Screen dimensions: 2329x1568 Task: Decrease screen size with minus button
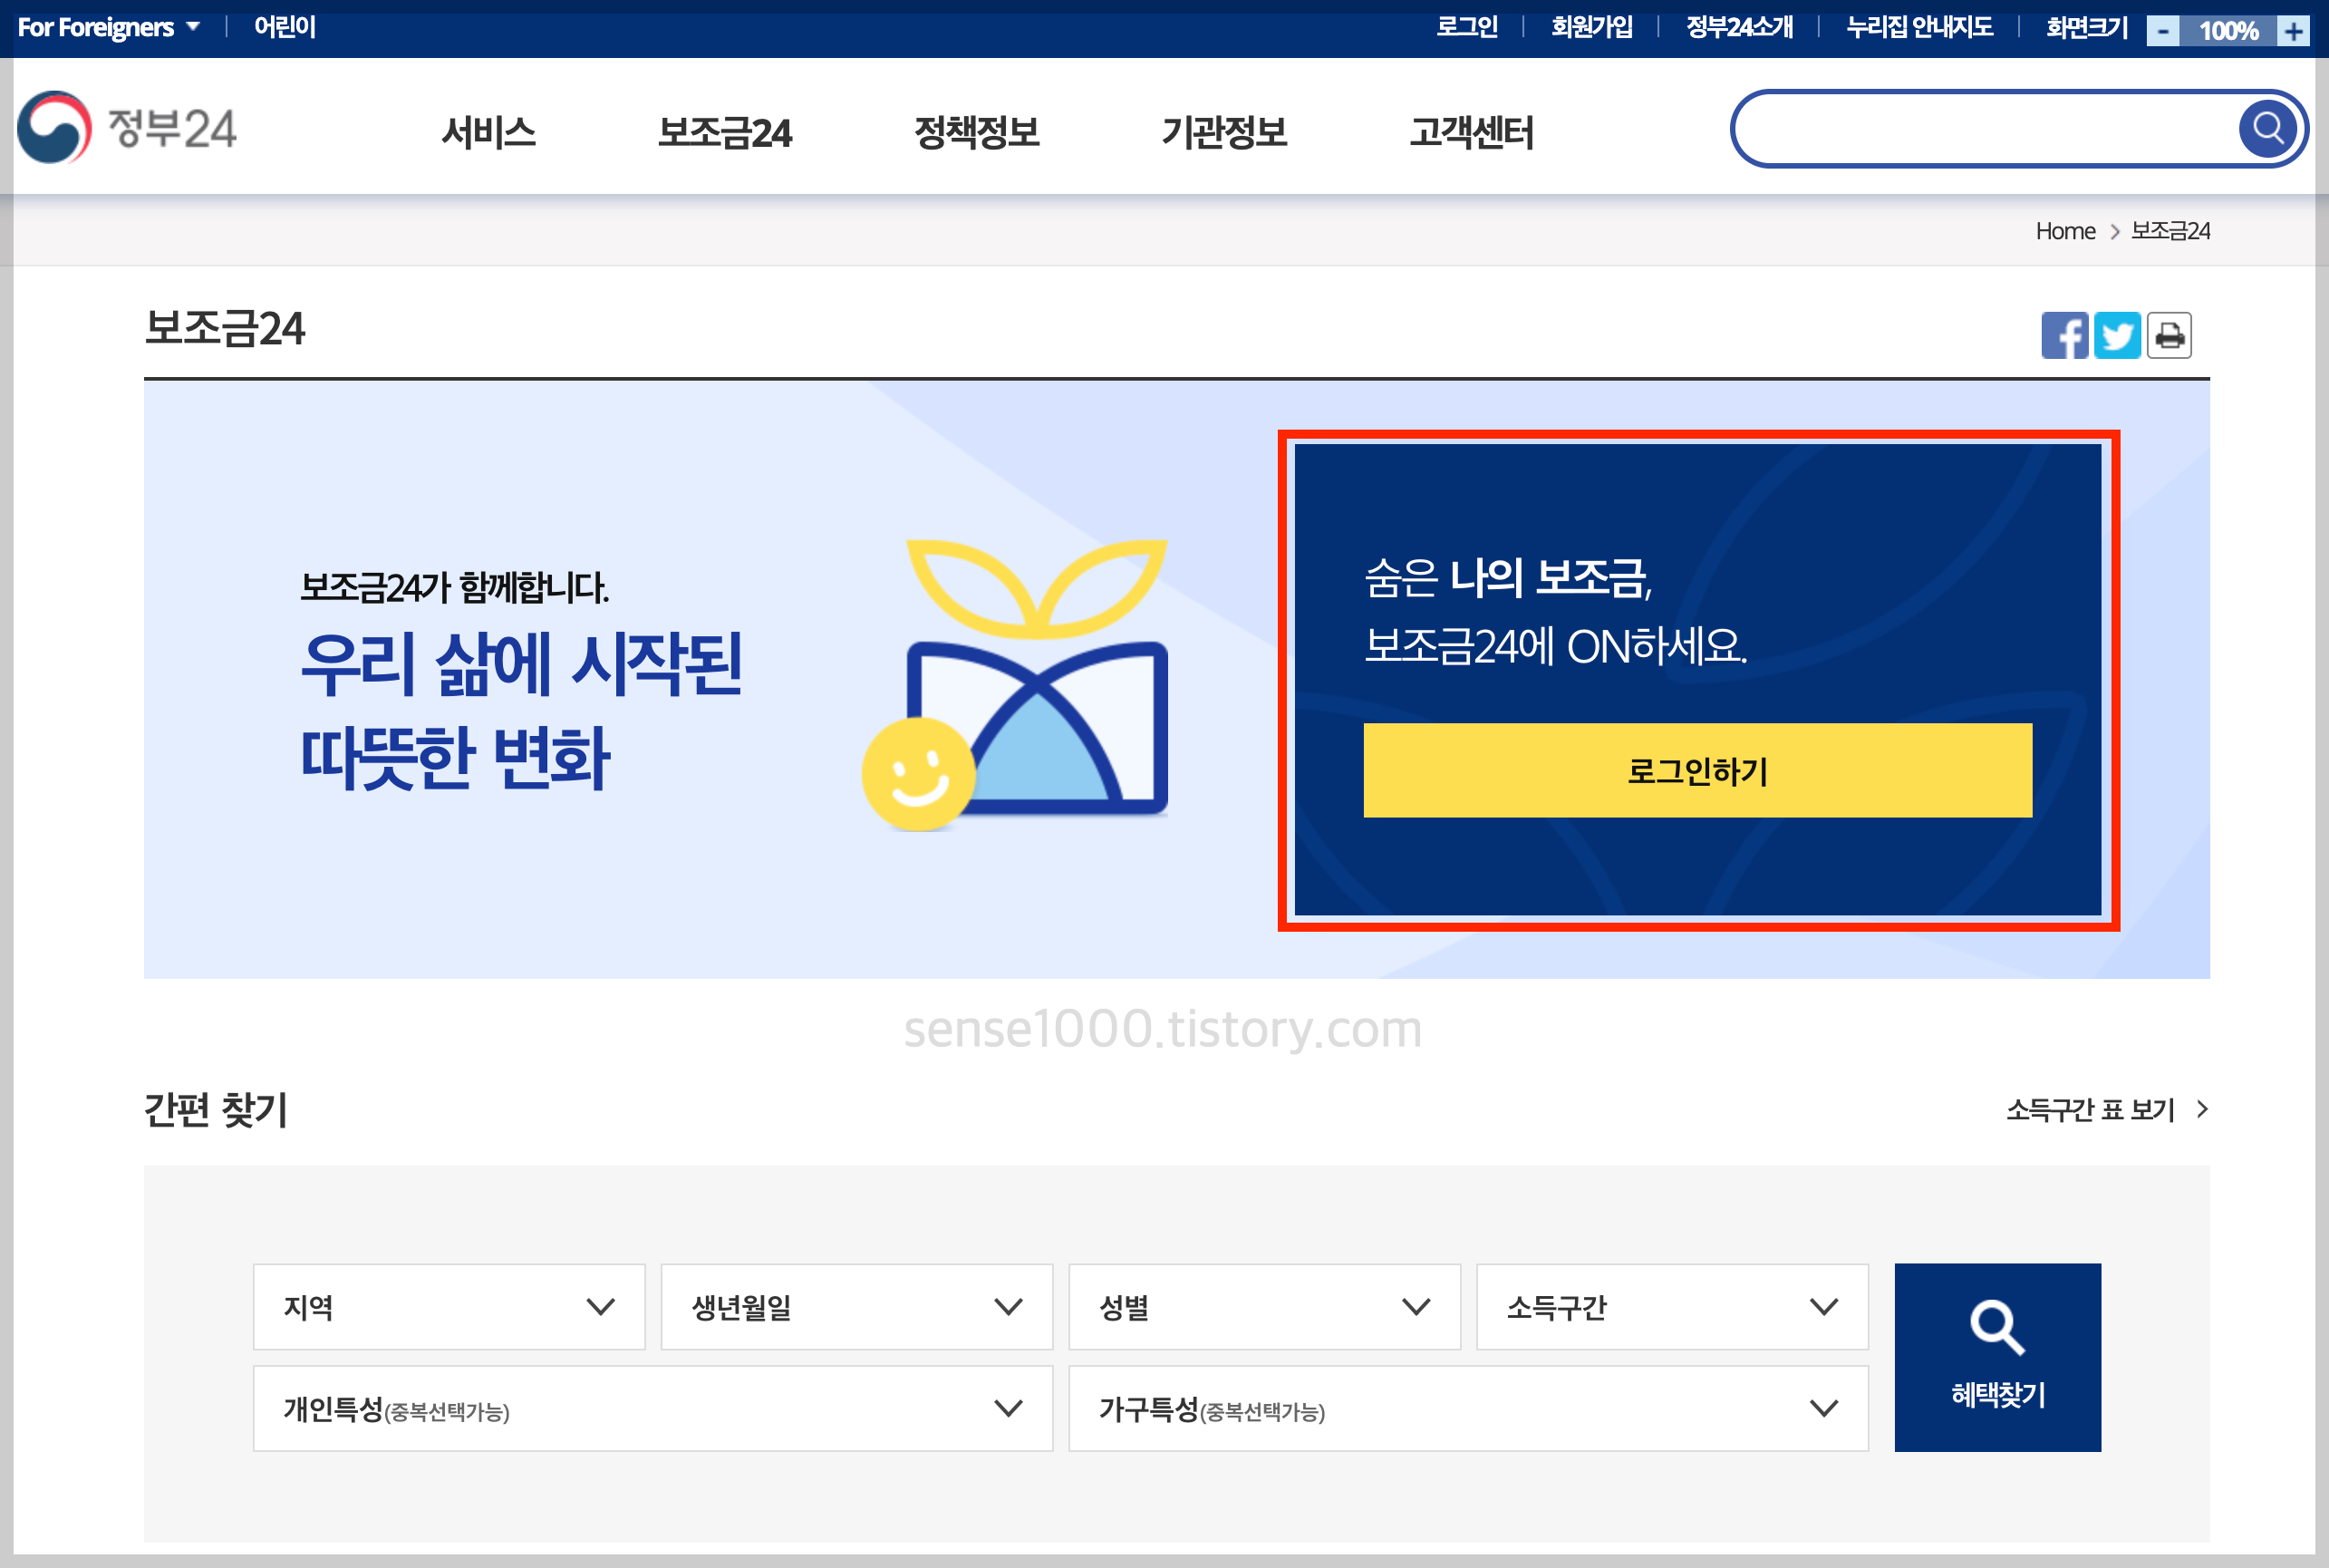pos(2162,31)
